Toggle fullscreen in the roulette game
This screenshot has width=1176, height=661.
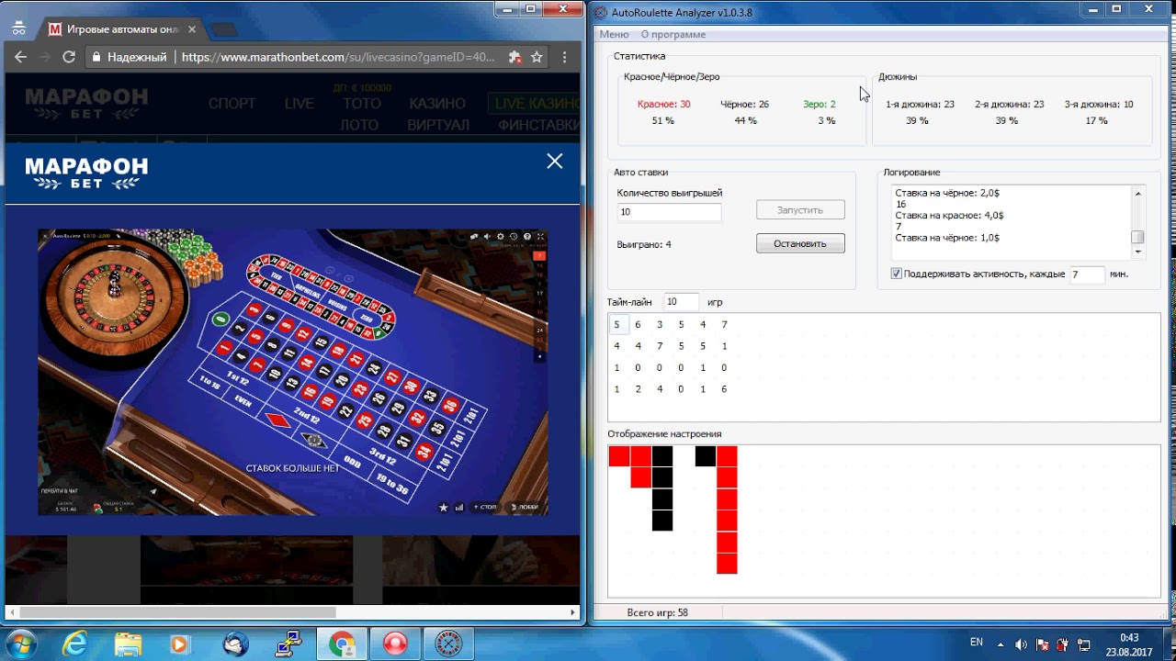pyautogui.click(x=540, y=236)
